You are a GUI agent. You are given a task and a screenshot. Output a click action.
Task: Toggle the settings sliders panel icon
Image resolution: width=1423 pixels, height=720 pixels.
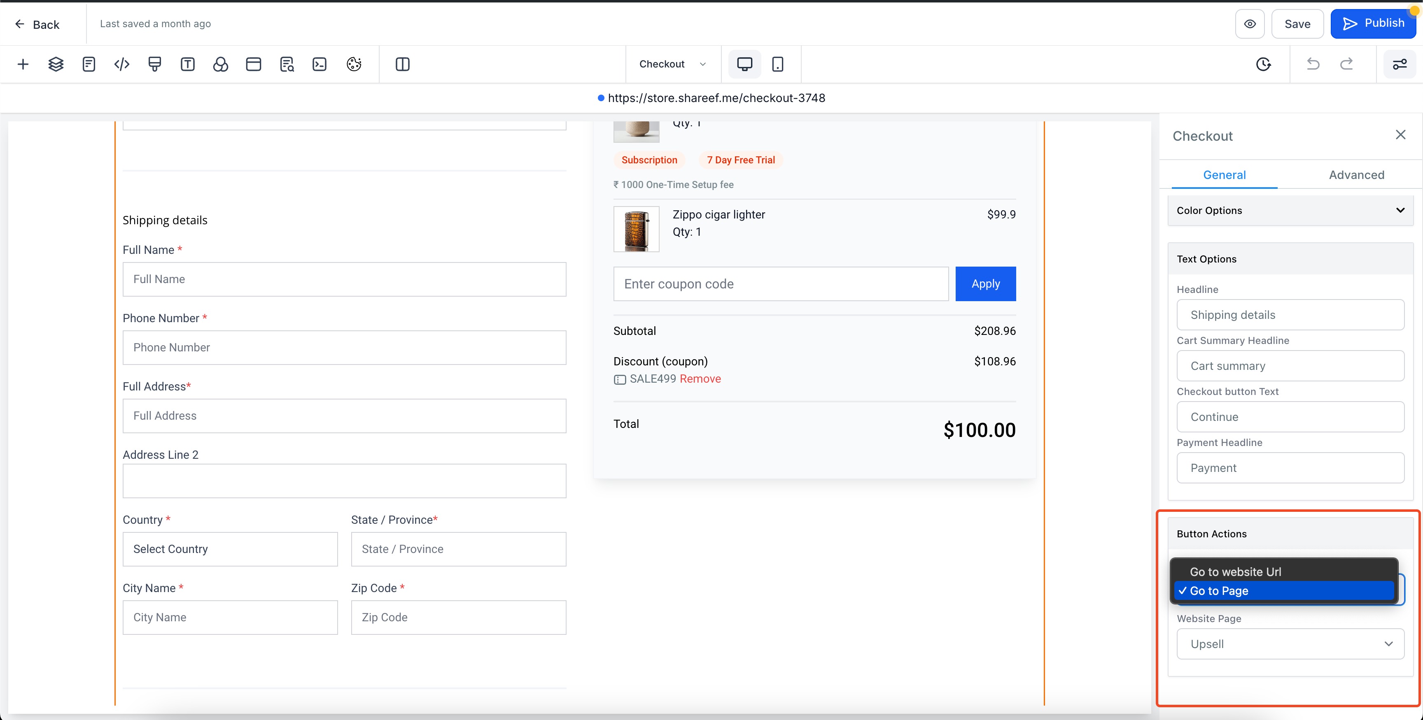tap(1400, 64)
